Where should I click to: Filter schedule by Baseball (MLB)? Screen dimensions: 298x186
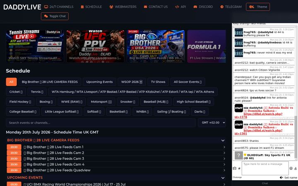156,102
